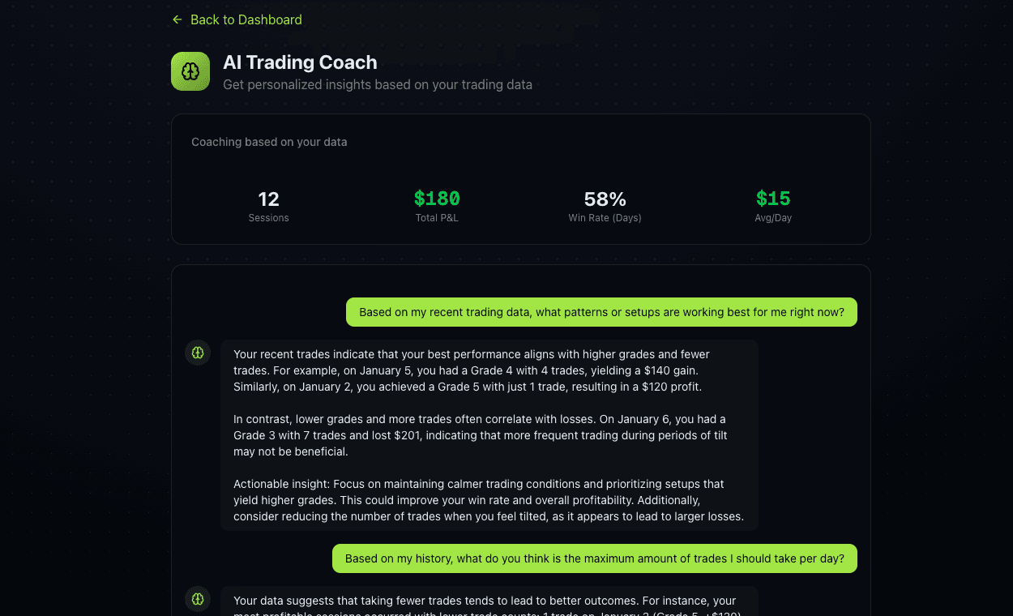Click the AI's first response message

(x=489, y=434)
